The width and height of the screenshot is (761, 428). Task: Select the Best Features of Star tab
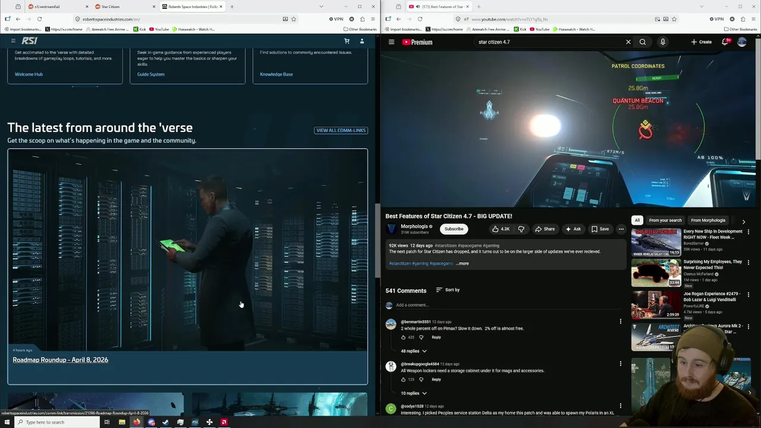[x=440, y=7]
